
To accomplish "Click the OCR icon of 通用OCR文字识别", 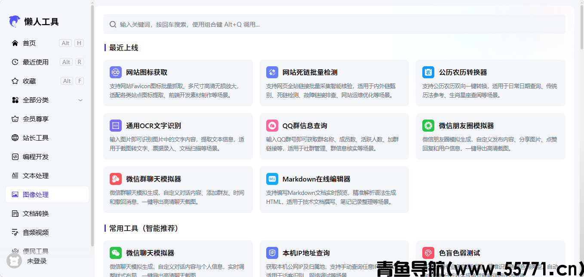I will pos(116,125).
